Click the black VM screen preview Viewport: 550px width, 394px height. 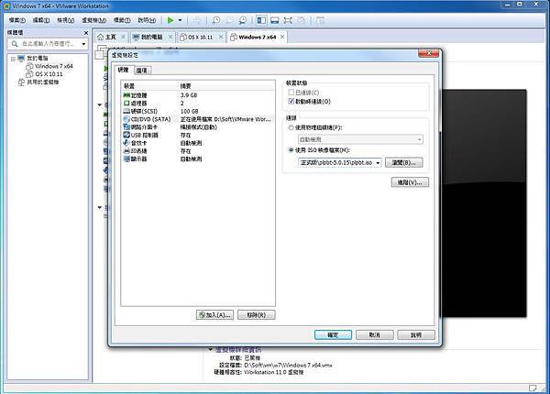coord(484,203)
